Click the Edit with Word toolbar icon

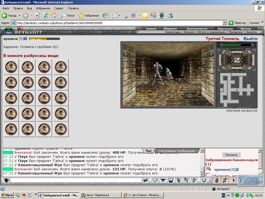pos(134,16)
